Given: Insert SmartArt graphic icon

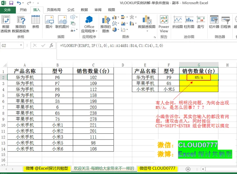Looking at the screenshot, I should [x=73, y=24].
